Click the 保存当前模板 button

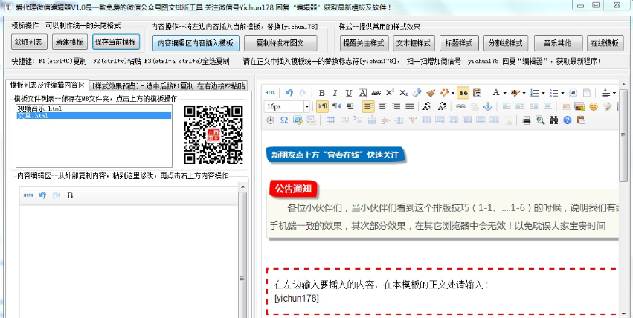click(116, 42)
